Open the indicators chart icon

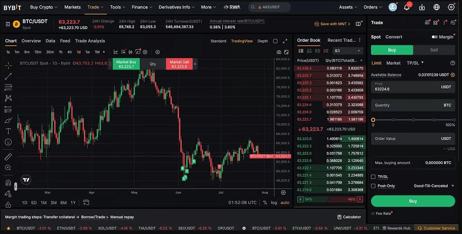116,52
